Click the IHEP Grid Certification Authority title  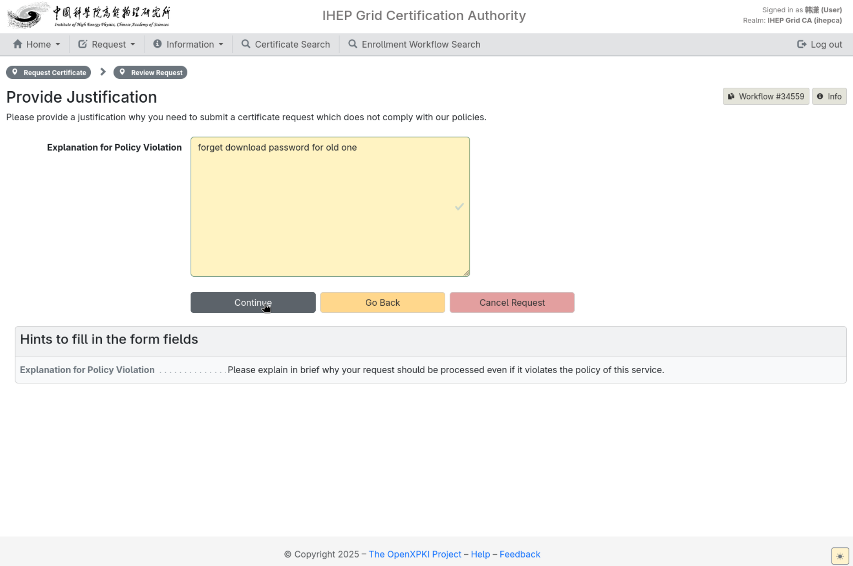point(424,15)
